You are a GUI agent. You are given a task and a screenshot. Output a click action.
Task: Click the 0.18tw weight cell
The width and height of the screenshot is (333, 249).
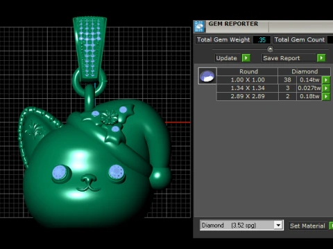click(309, 96)
